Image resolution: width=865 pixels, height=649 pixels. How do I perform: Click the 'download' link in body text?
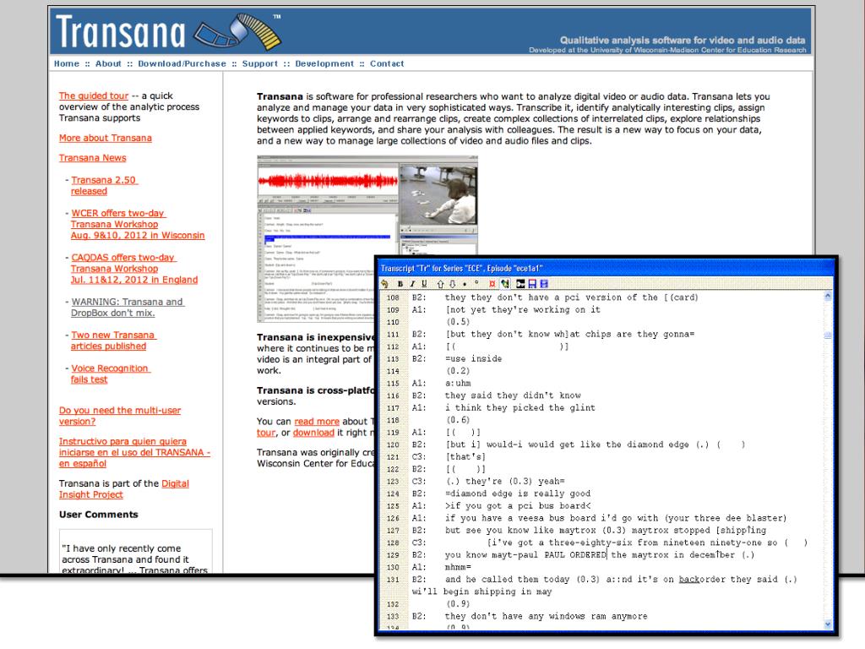313,433
